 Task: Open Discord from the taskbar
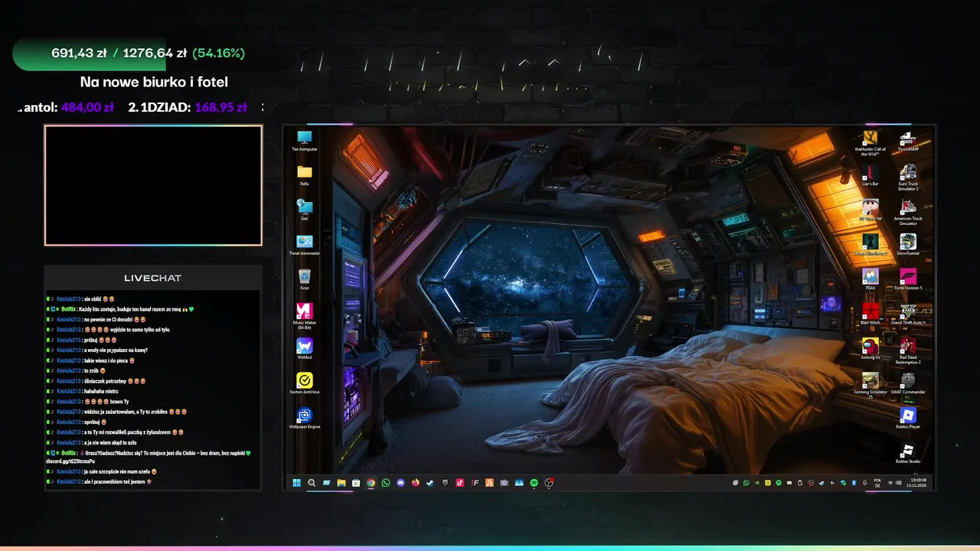point(400,483)
